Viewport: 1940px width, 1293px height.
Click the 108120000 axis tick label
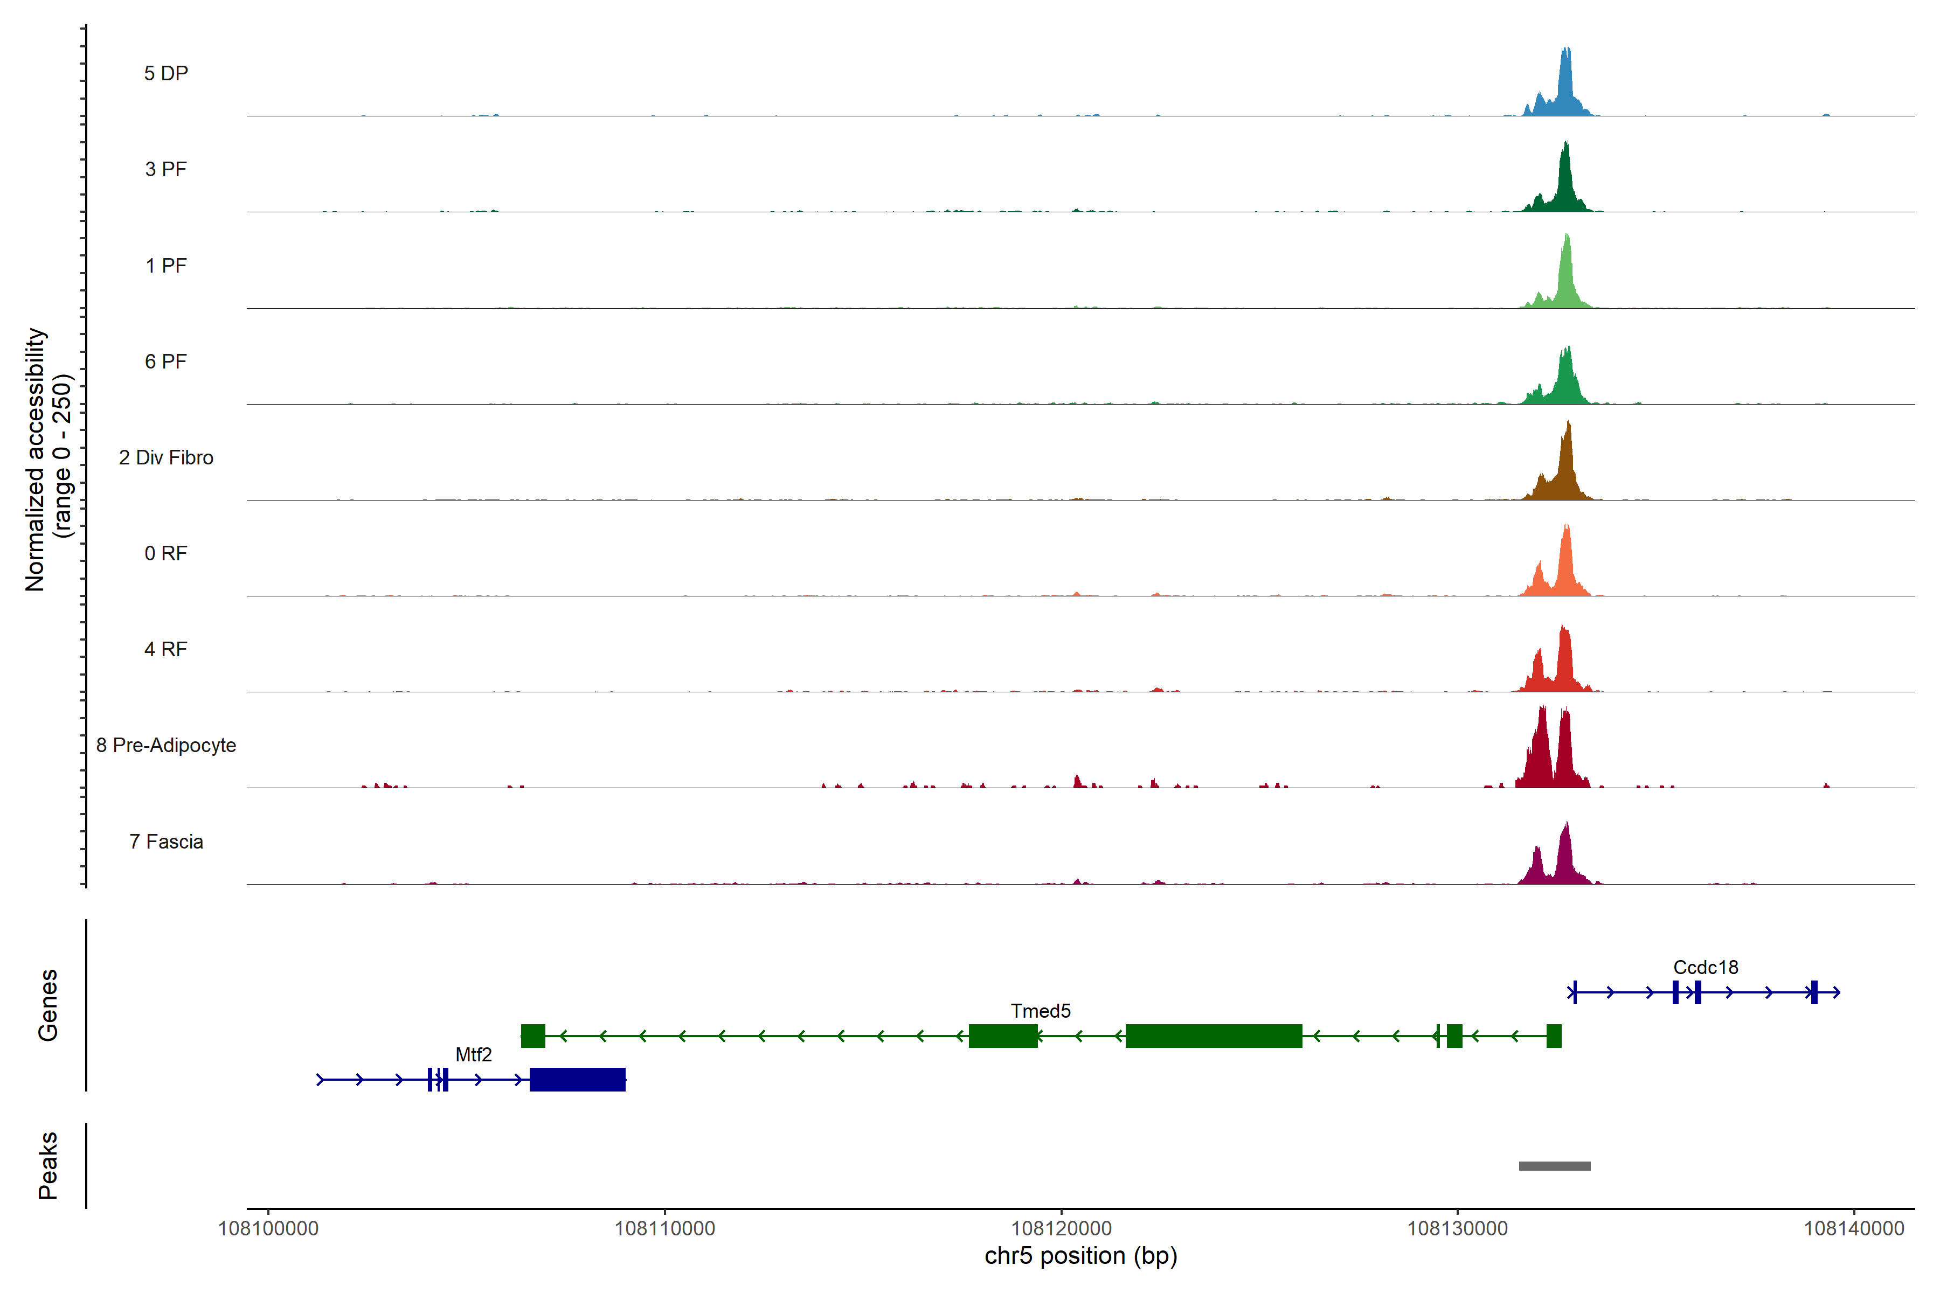tap(1061, 1229)
